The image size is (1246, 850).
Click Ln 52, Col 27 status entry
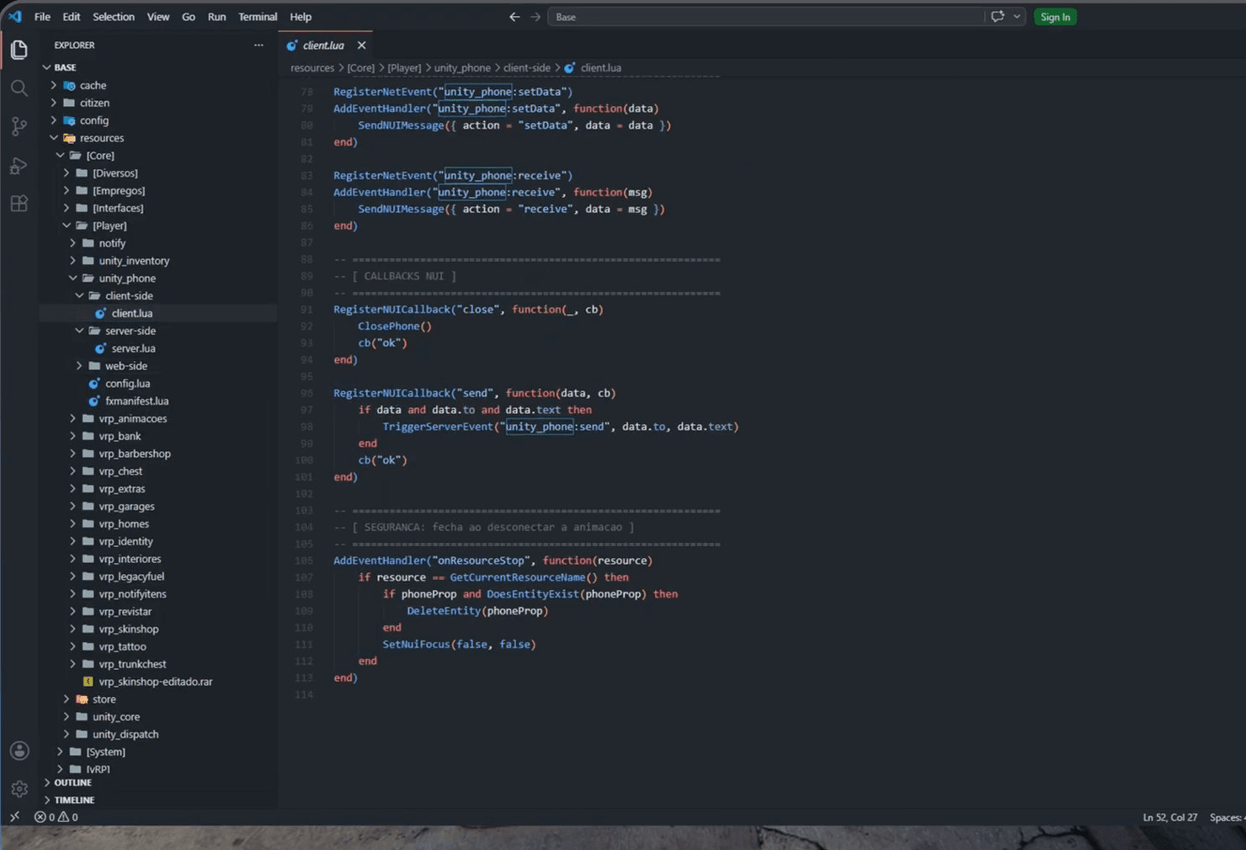pos(1169,817)
